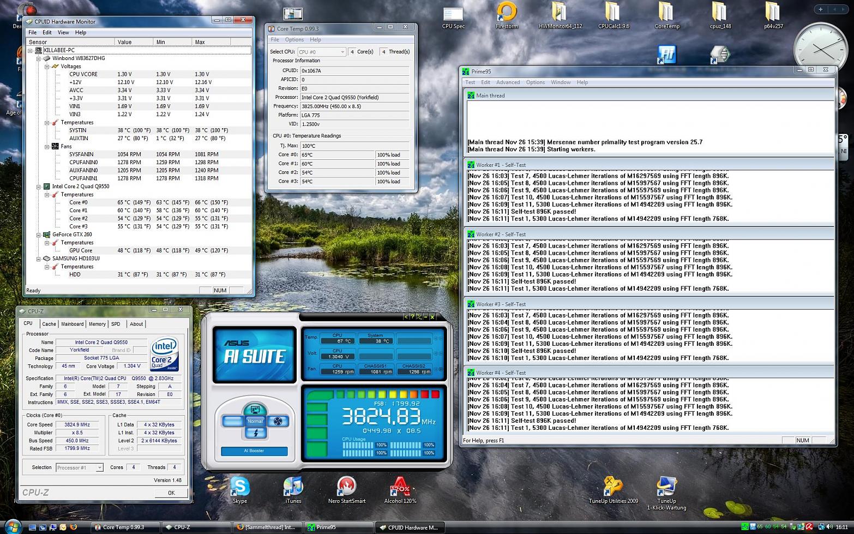Click the Max column header in HWMonitor
Viewport: 854px width, 534px height.
pos(211,42)
